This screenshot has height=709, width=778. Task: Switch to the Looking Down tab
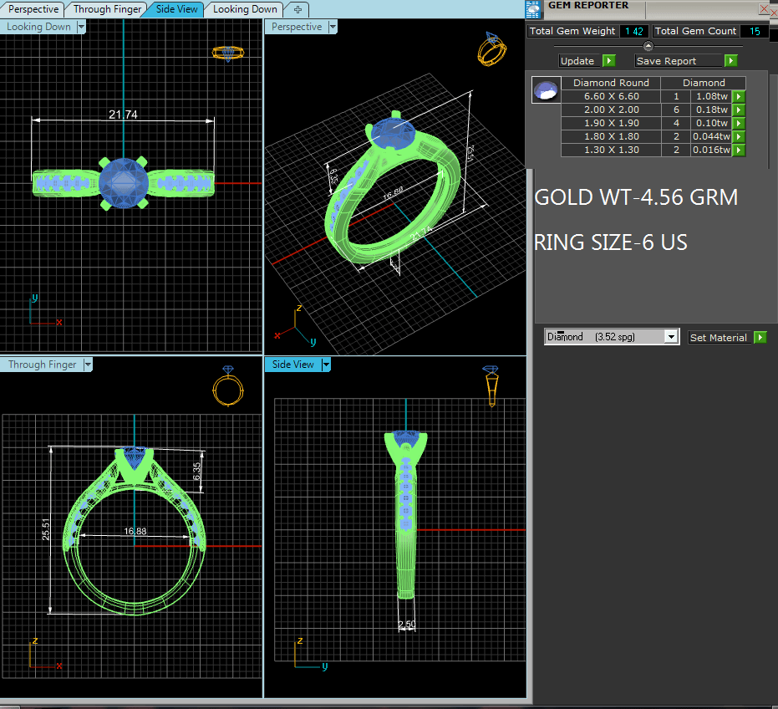pos(244,9)
